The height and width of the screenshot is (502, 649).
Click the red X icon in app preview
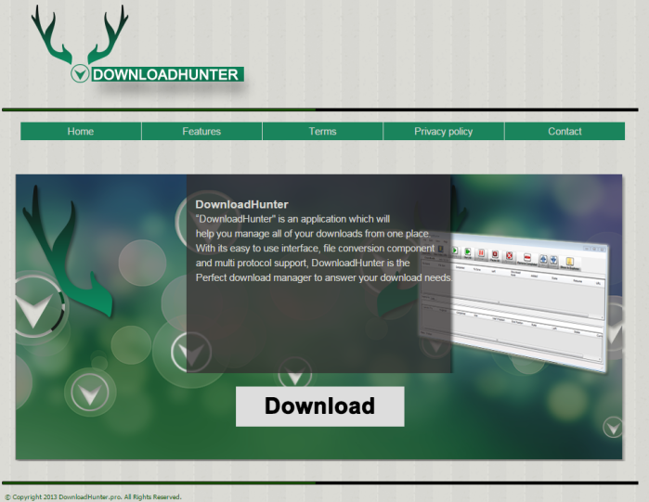pos(509,255)
